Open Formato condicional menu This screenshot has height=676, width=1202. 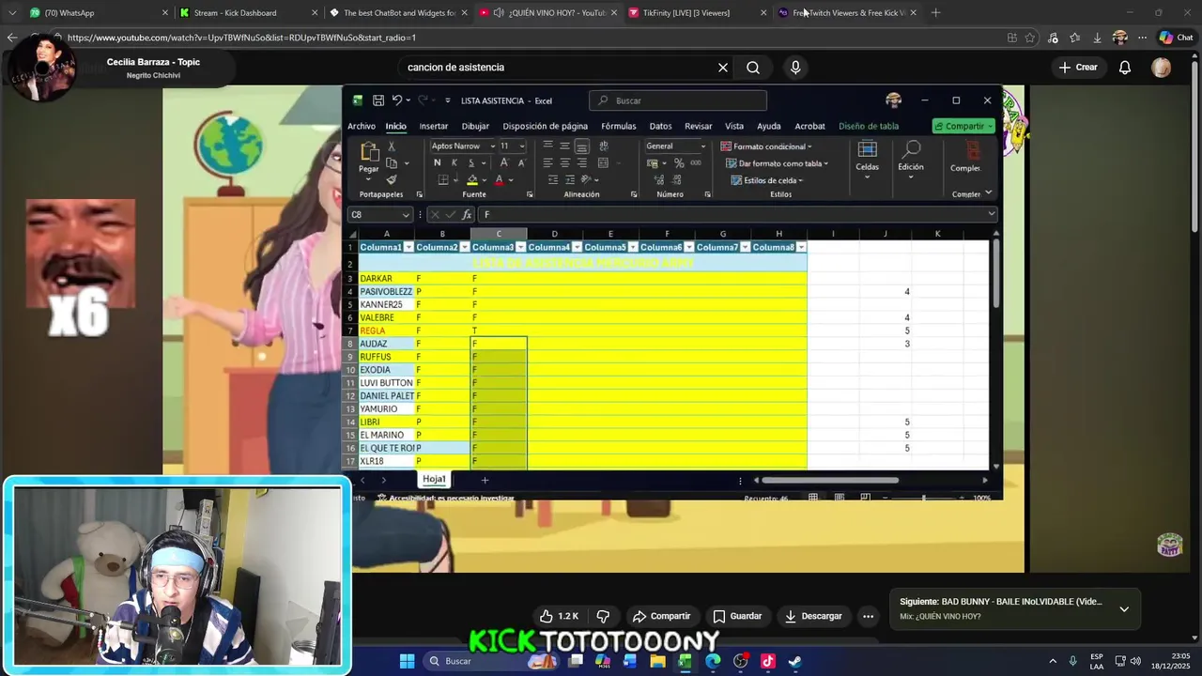(x=766, y=146)
